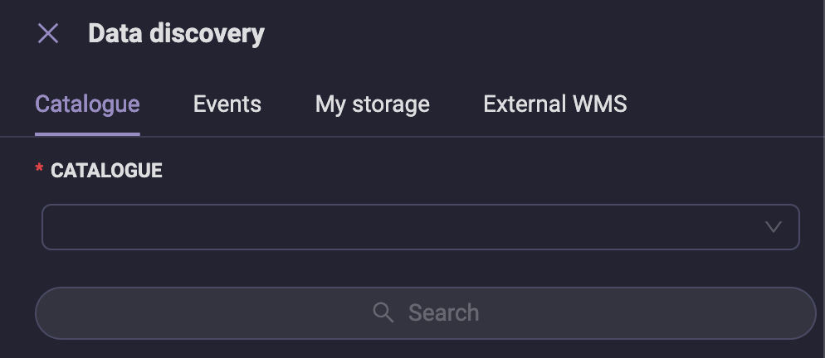Screen dimensions: 825x358
Task: Show storage content via My storage
Action: click(373, 104)
